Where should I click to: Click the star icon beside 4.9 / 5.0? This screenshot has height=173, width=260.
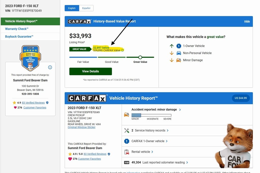pyautogui.click(x=70, y=154)
